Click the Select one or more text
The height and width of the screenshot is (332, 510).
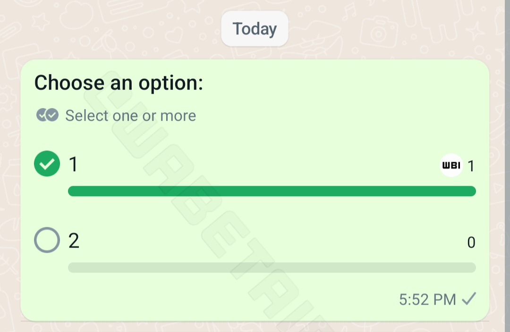[x=130, y=116]
